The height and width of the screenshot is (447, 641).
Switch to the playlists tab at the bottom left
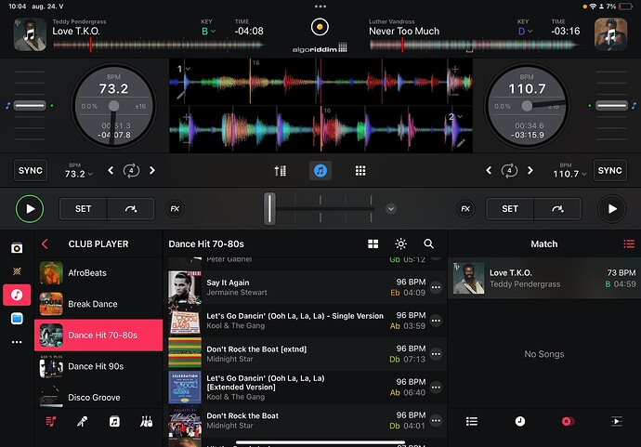pos(51,421)
